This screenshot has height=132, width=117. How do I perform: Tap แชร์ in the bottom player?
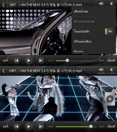coord(5,127)
